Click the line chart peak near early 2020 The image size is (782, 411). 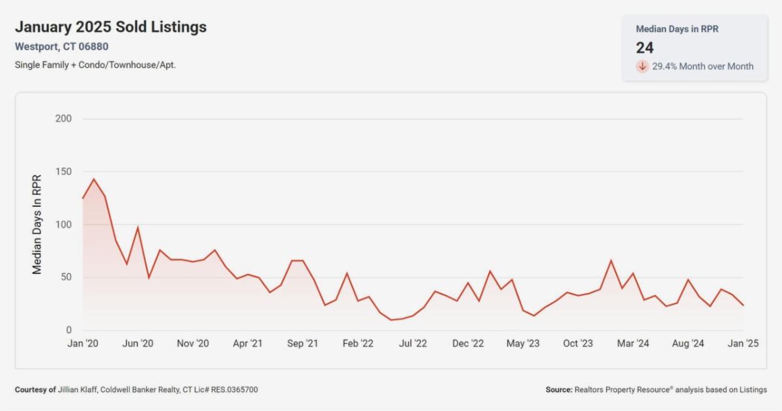tap(94, 179)
